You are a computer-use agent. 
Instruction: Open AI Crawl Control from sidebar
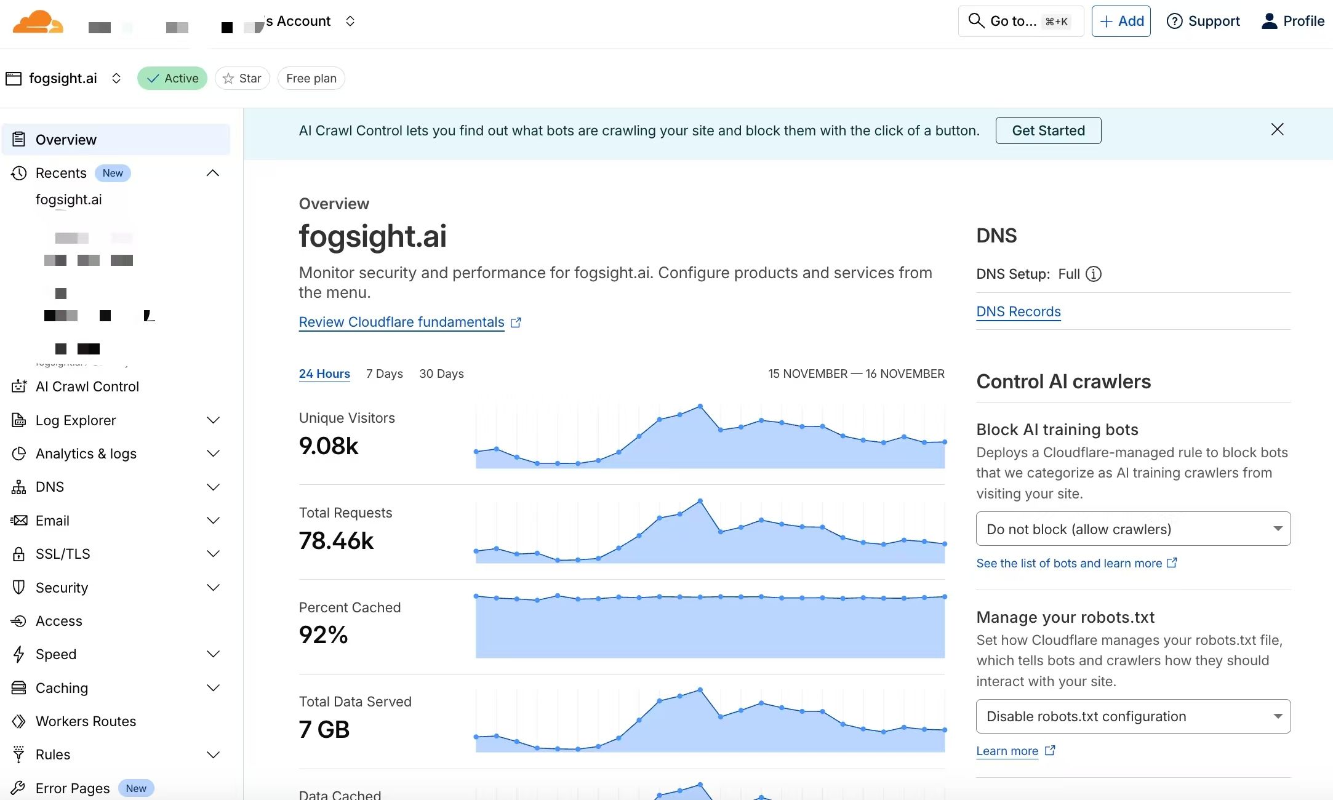87,386
